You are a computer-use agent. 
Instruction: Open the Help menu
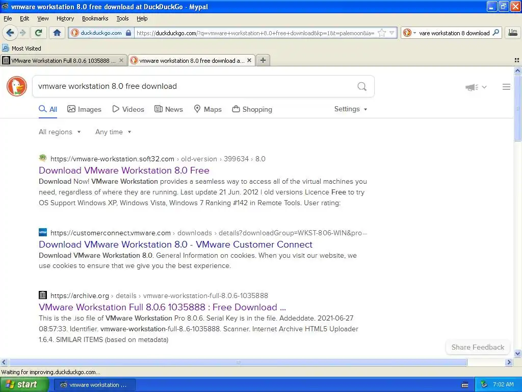142,19
